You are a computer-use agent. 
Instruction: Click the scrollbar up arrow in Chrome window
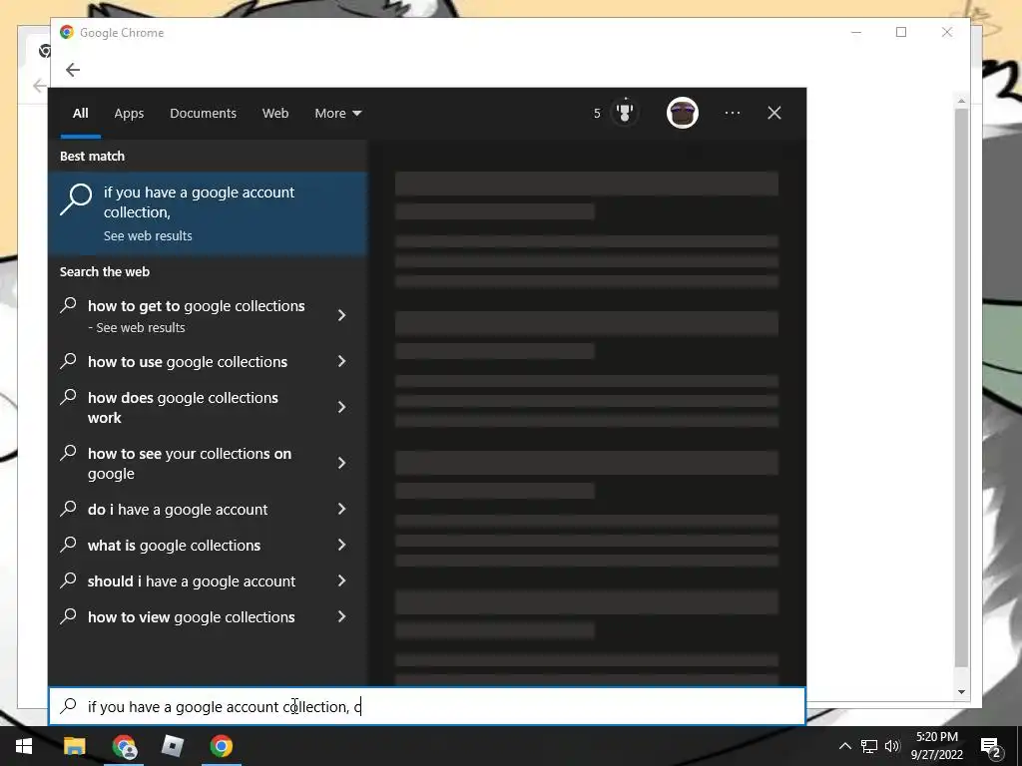(961, 101)
